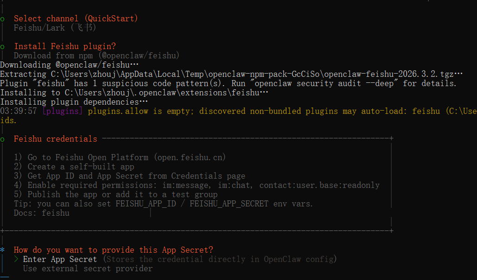Click the Install Feishu plugin? heading
Image resolution: width=477 pixels, height=280 pixels.
(65, 46)
